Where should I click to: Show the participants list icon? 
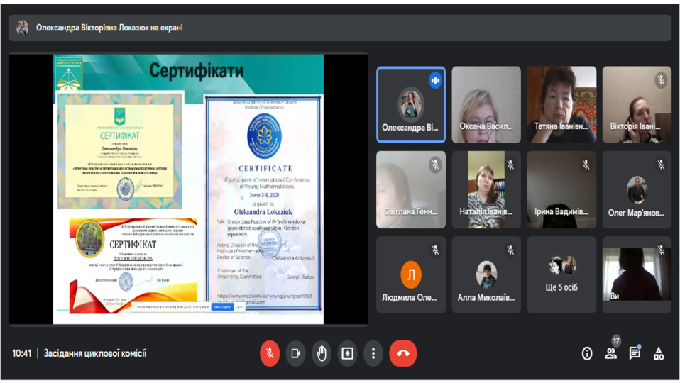[610, 353]
